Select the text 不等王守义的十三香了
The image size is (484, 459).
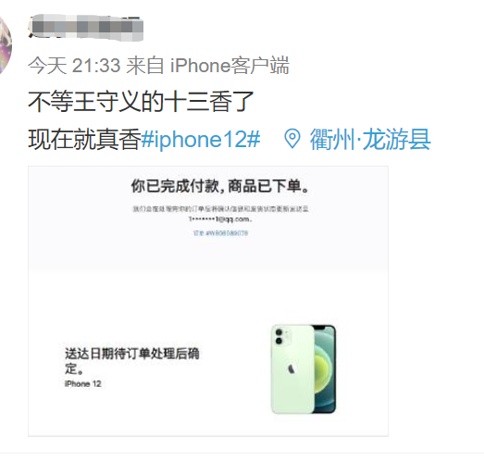point(141,101)
